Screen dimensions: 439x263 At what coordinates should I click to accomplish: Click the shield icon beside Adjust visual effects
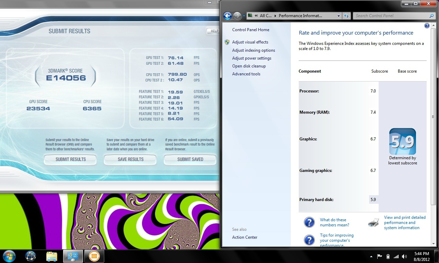coord(227,42)
